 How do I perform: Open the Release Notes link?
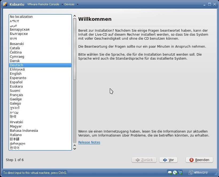[x=89, y=142]
